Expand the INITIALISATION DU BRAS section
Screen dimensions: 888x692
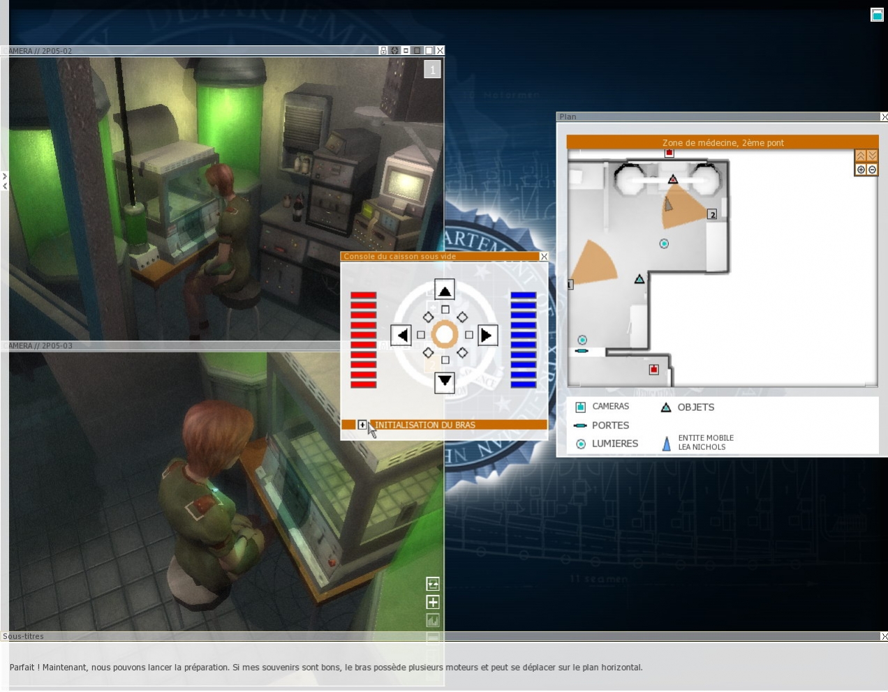click(x=362, y=425)
